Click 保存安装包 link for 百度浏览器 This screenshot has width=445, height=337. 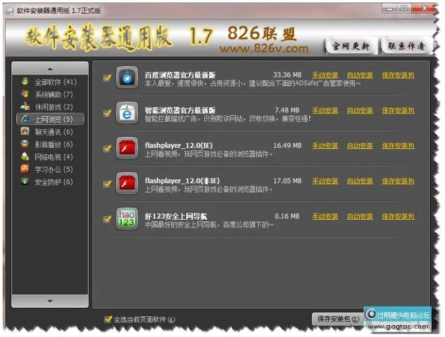tap(398, 75)
